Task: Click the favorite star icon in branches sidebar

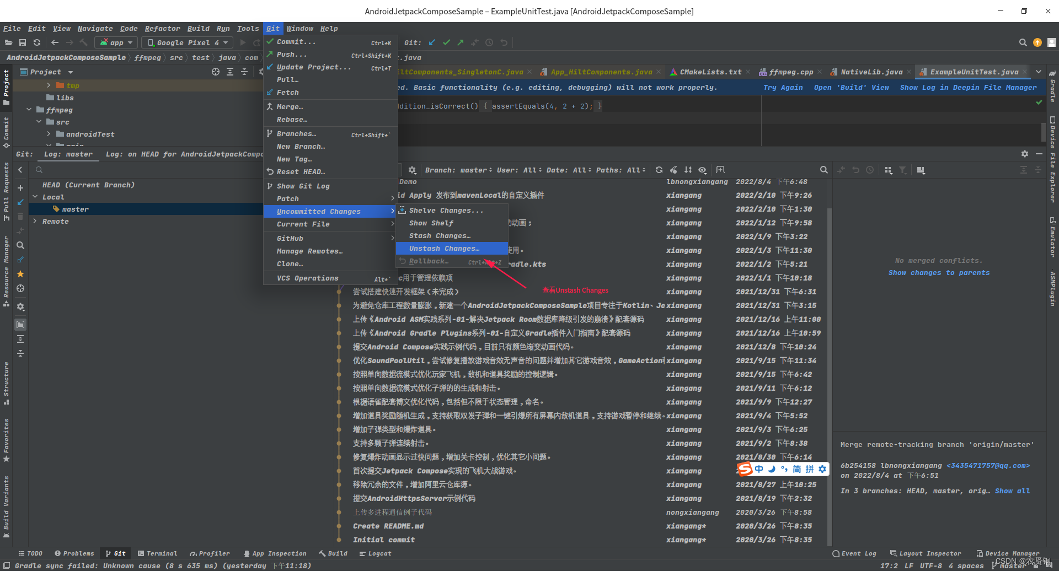Action: [20, 274]
